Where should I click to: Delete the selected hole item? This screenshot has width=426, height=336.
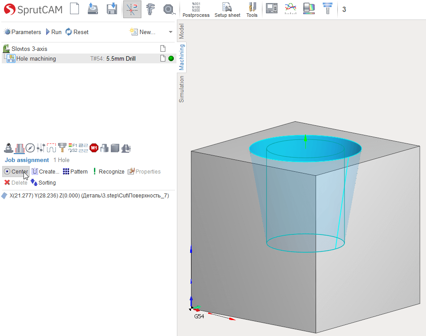pos(16,183)
